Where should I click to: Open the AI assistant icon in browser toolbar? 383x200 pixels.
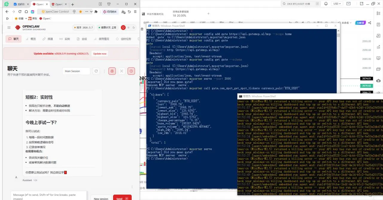tap(33, 11)
